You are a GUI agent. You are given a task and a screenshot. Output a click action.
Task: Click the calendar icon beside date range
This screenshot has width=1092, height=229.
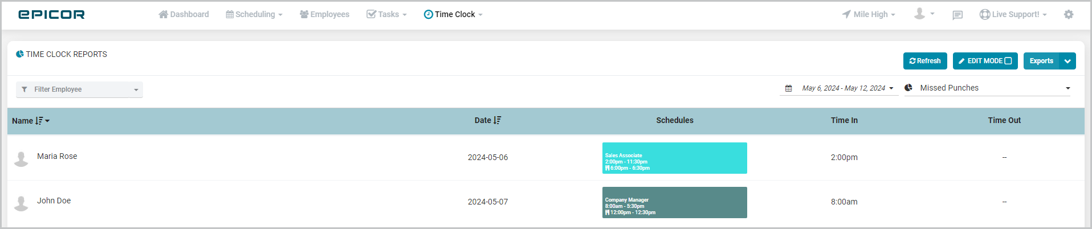789,88
